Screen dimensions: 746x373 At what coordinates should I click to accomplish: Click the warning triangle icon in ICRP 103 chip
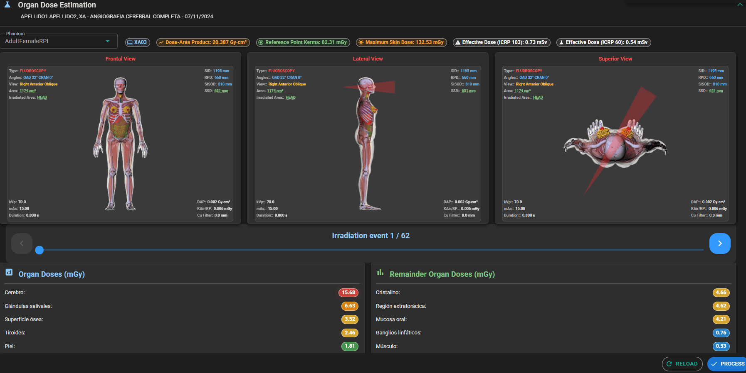click(x=458, y=42)
